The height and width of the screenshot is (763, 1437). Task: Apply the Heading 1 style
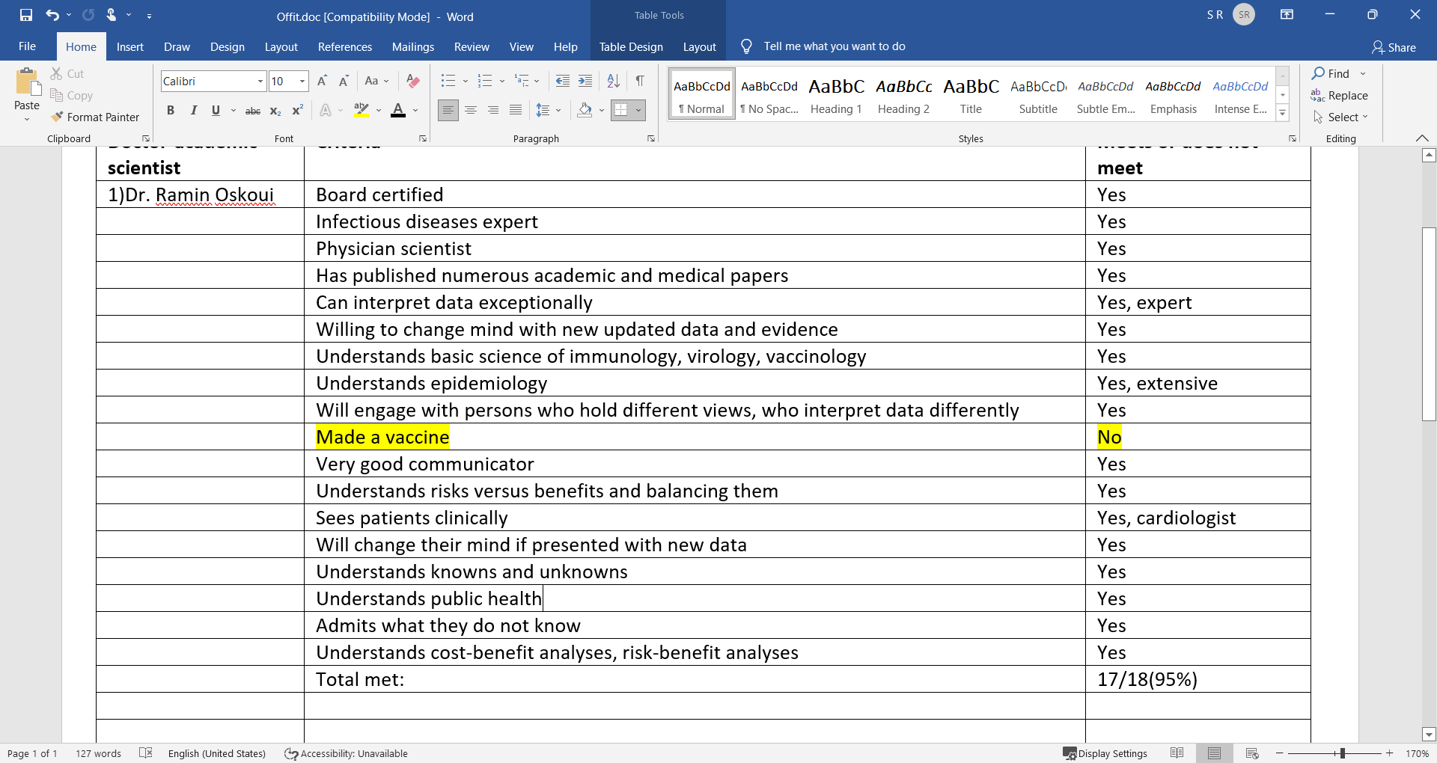pos(836,94)
